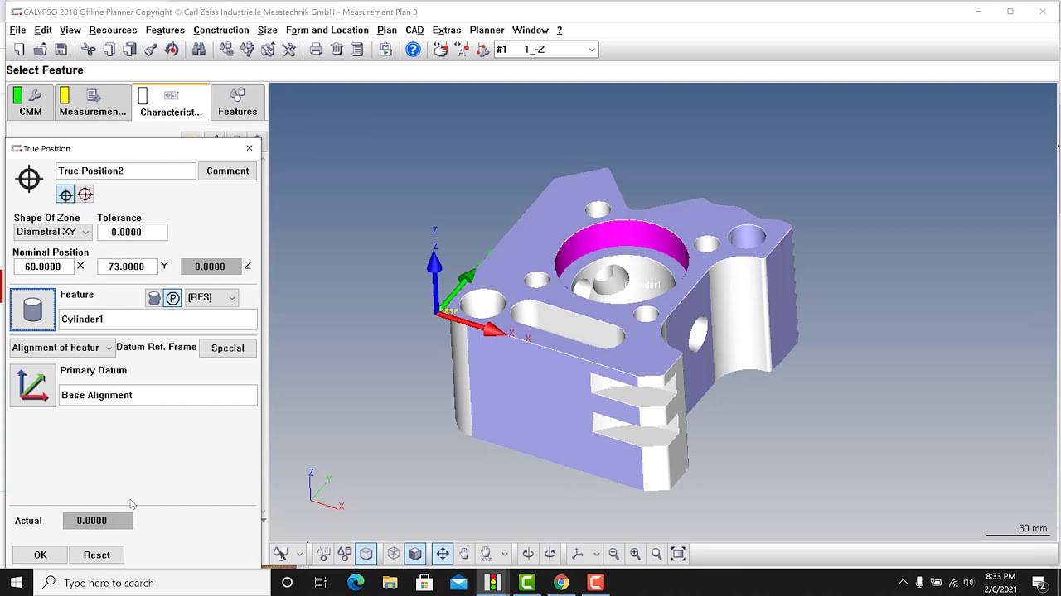Image resolution: width=1061 pixels, height=596 pixels.
Task: Click the coordinate axes view icon
Action: (x=578, y=554)
